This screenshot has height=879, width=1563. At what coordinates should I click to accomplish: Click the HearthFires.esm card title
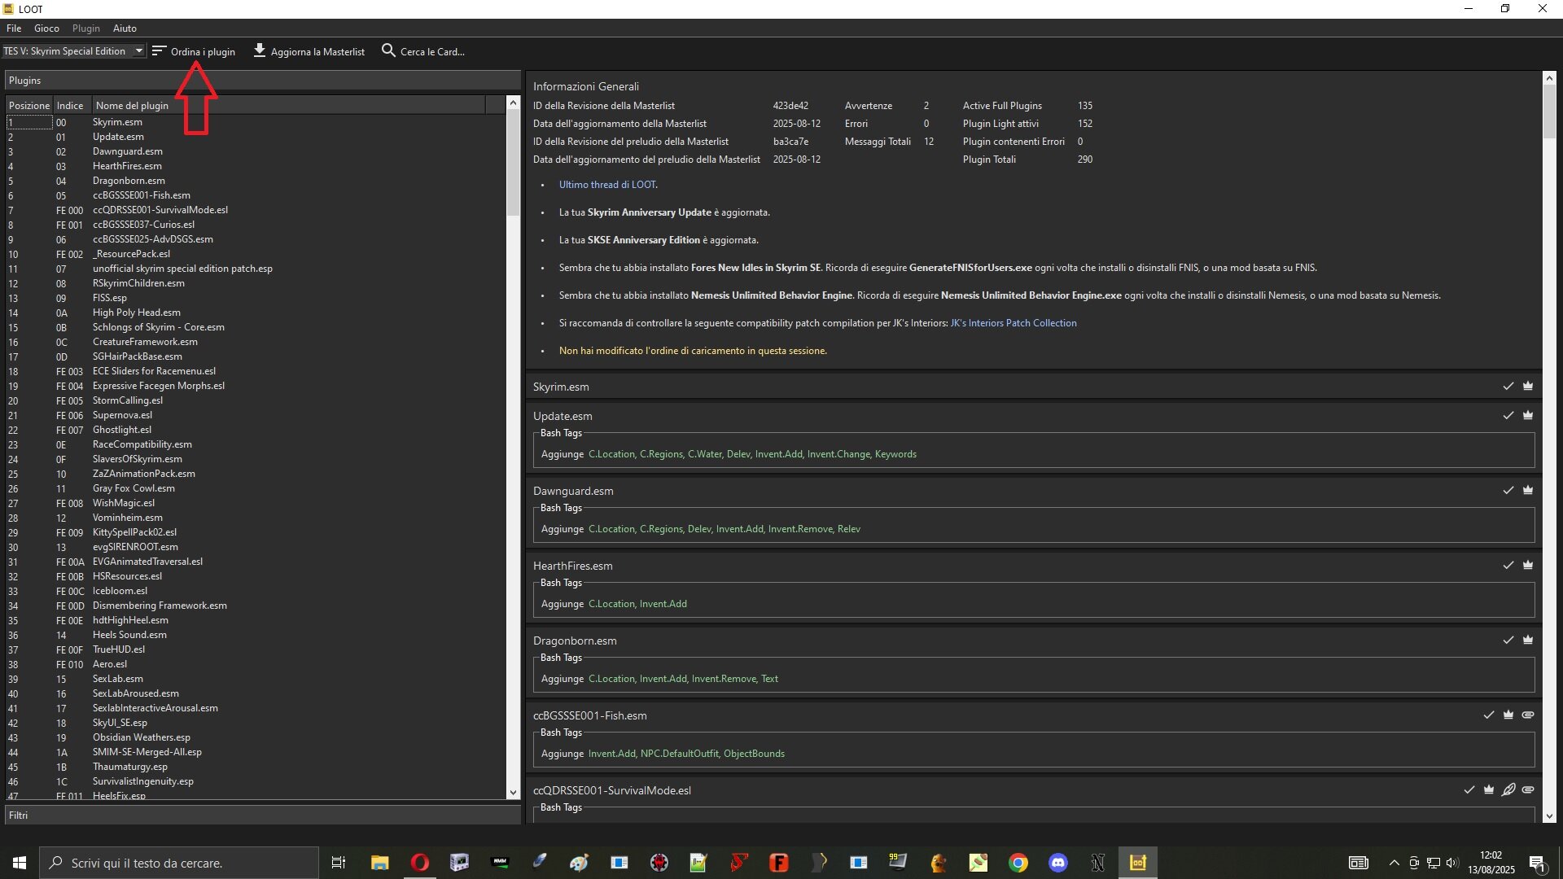[x=573, y=566]
